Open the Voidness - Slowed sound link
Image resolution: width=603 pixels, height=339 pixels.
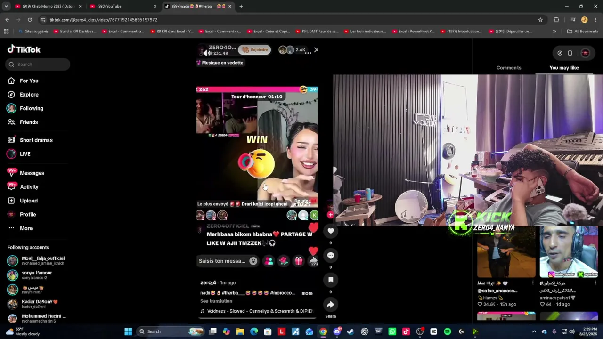coord(257,311)
